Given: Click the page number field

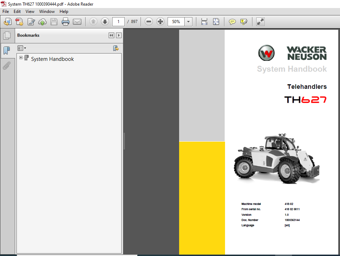Looking at the screenshot, I should [x=118, y=22].
